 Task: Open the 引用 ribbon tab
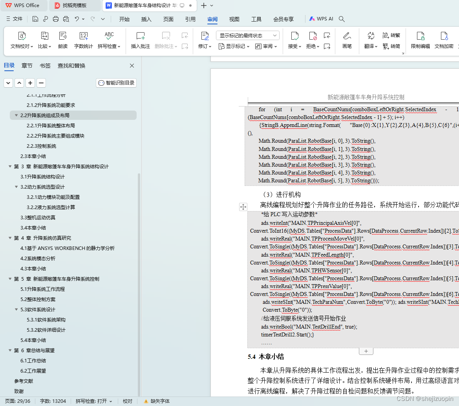[x=190, y=19]
